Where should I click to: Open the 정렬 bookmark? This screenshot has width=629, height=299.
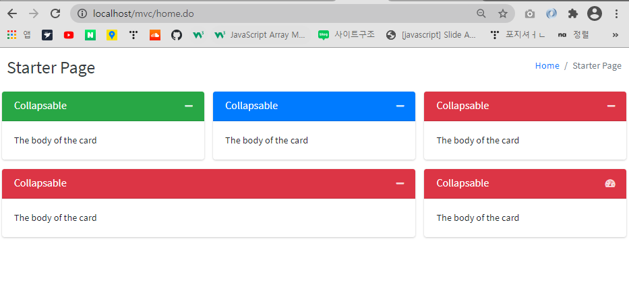tap(573, 35)
